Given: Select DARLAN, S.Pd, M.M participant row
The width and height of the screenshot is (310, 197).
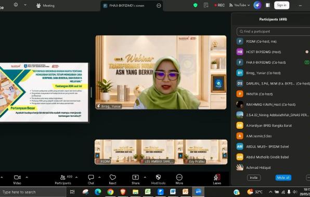Looking at the screenshot, I should (273, 83).
